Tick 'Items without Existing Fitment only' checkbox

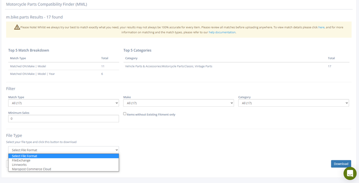click(x=125, y=114)
